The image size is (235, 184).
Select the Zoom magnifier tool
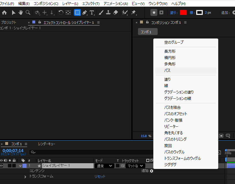(x=28, y=13)
